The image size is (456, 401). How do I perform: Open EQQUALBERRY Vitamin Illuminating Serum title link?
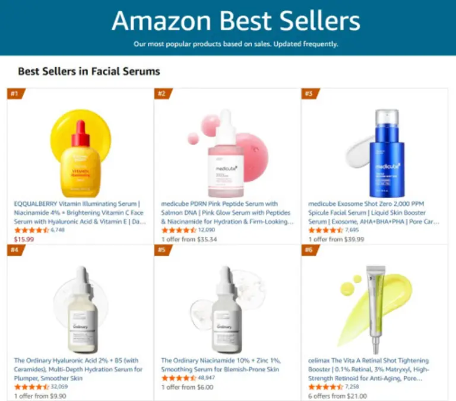click(x=80, y=212)
